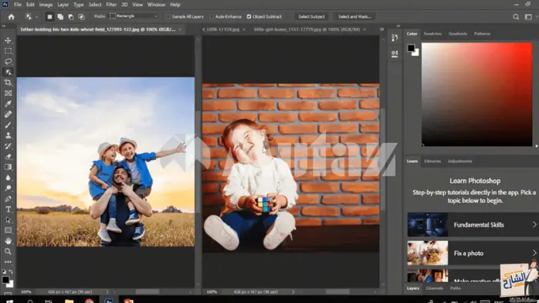Pick a color in the red color field
Viewport: 539px width, 303px height.
[x=476, y=94]
